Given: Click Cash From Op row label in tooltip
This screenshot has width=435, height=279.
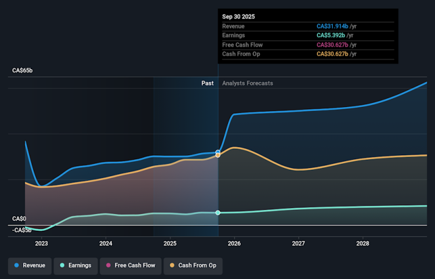Looking at the screenshot, I should click(241, 54).
